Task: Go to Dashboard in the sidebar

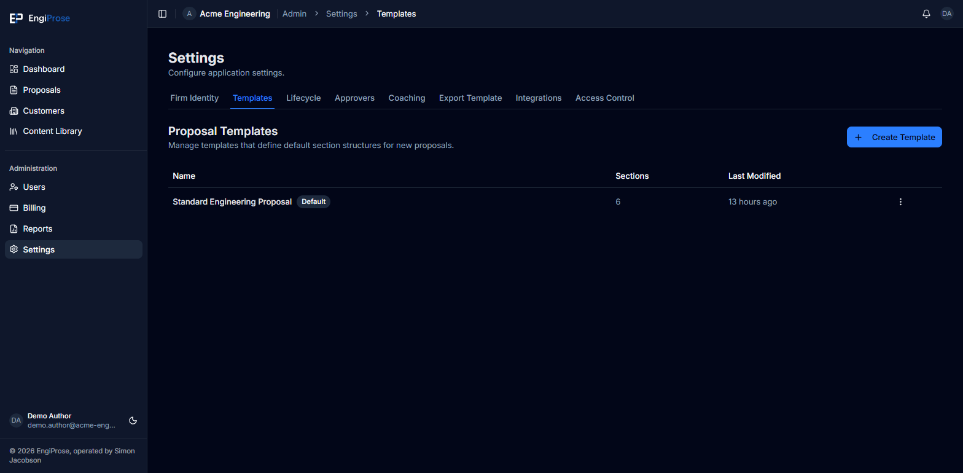Action: [74, 69]
